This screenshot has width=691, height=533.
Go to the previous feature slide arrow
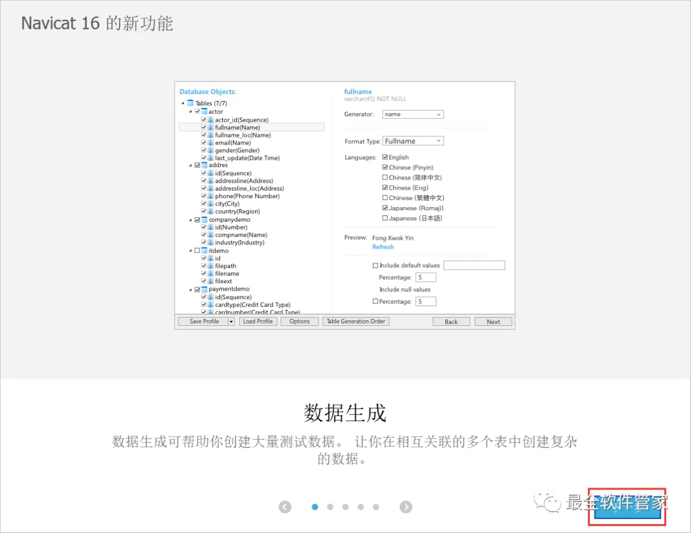pyautogui.click(x=285, y=507)
